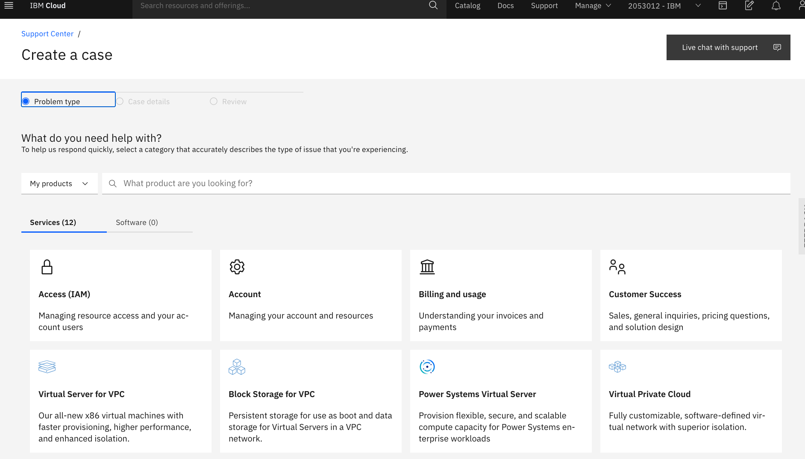Choose Virtual Server for VPC title
Image resolution: width=805 pixels, height=459 pixels.
click(x=82, y=394)
